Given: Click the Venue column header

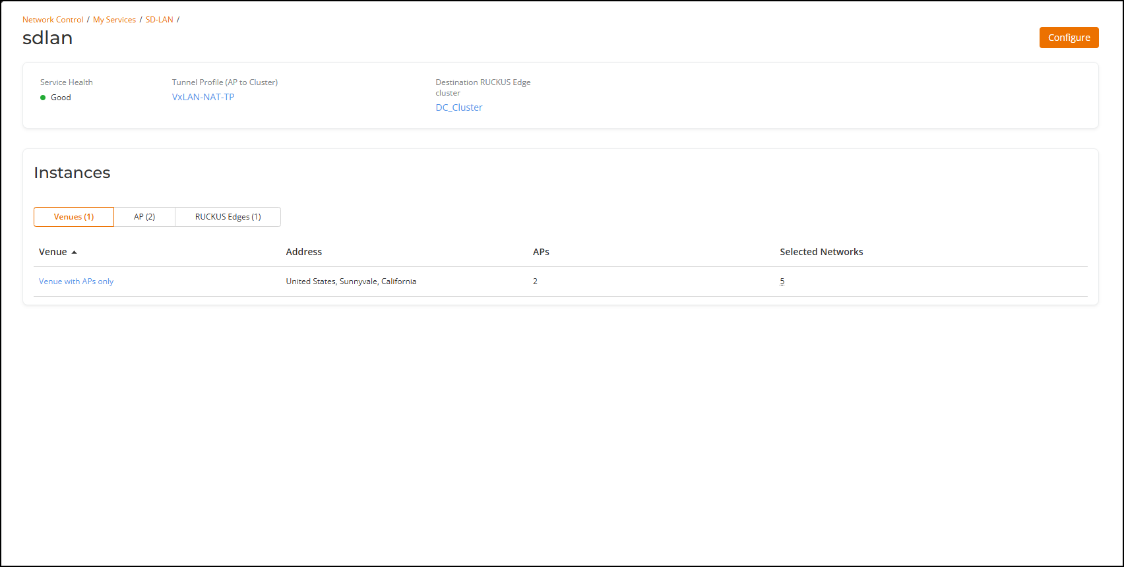Looking at the screenshot, I should [53, 252].
